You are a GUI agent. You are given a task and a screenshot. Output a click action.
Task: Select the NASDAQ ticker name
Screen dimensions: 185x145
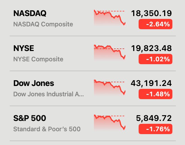(x=30, y=13)
